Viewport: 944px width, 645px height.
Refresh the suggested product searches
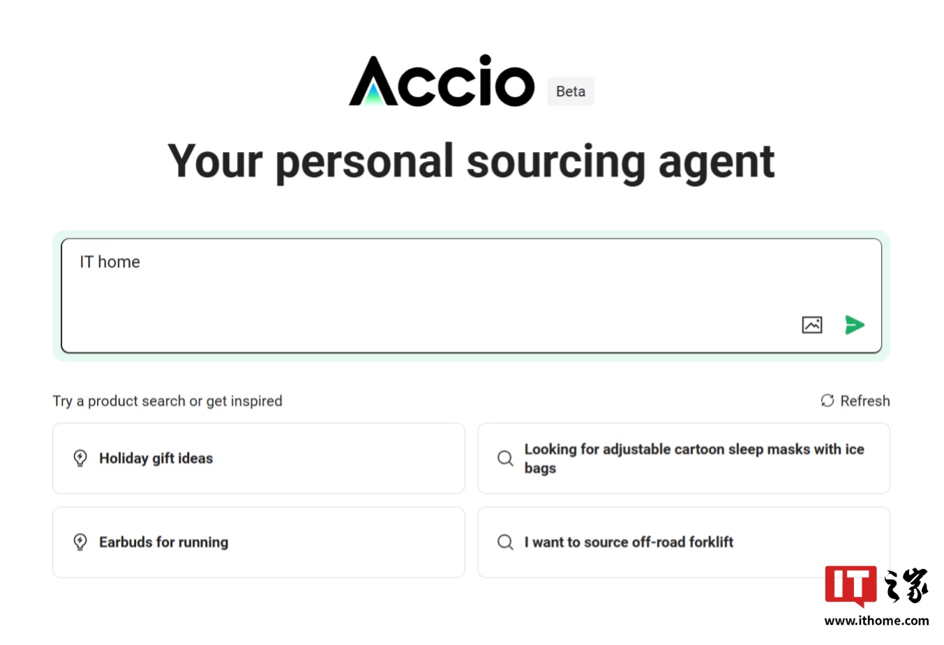pos(854,400)
